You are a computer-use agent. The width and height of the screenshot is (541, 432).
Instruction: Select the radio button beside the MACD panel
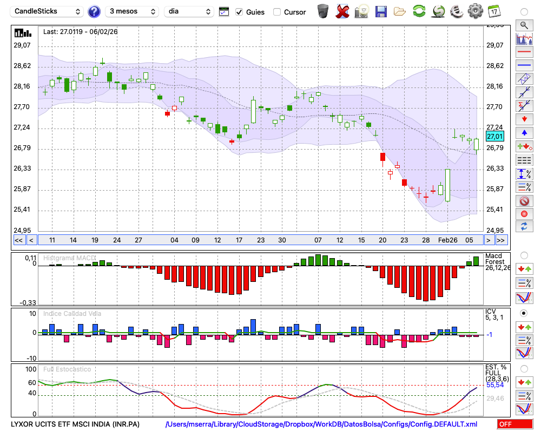click(524, 255)
